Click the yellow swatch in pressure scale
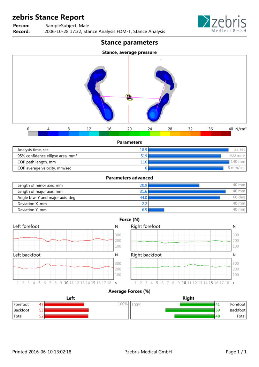 tap(165, 134)
